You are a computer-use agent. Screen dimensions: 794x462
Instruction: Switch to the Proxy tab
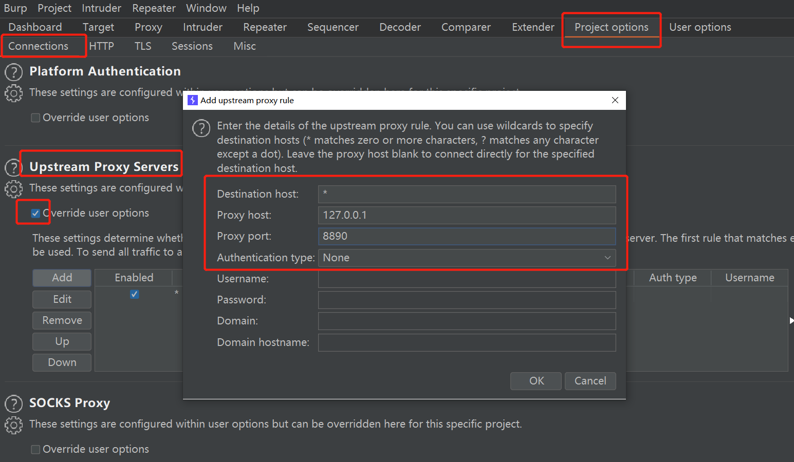pos(149,27)
